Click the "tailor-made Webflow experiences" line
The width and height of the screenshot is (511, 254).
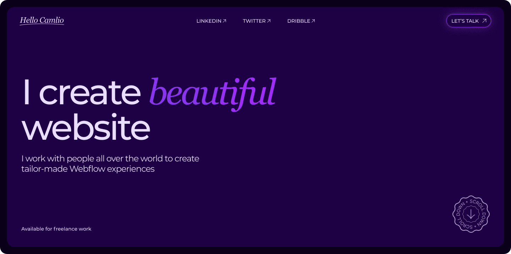[88, 169]
